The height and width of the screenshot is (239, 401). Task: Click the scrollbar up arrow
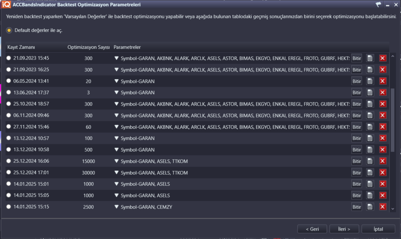click(393, 56)
